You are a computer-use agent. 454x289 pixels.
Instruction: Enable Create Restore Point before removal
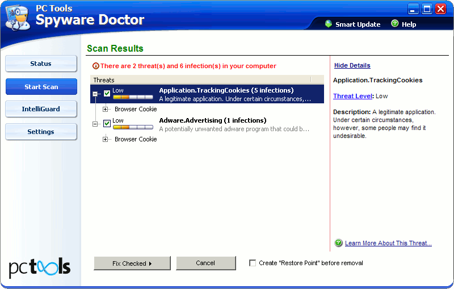point(253,263)
